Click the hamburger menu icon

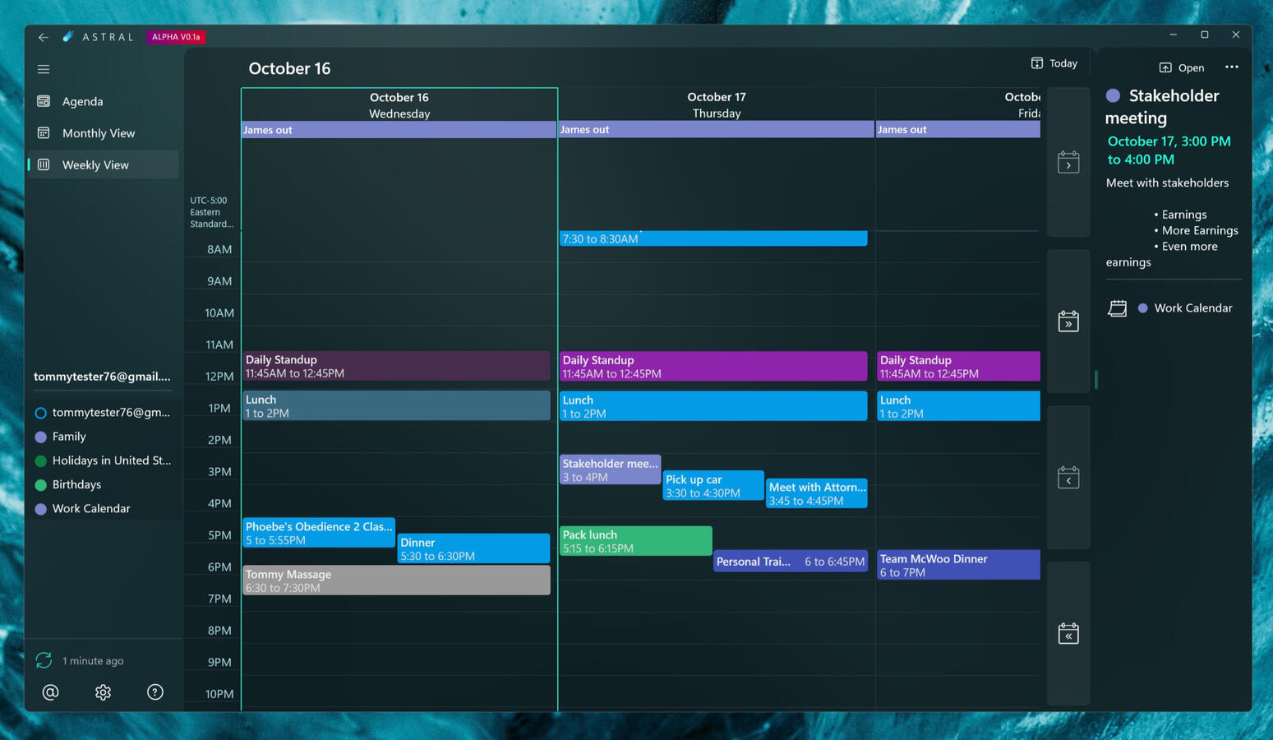tap(44, 69)
